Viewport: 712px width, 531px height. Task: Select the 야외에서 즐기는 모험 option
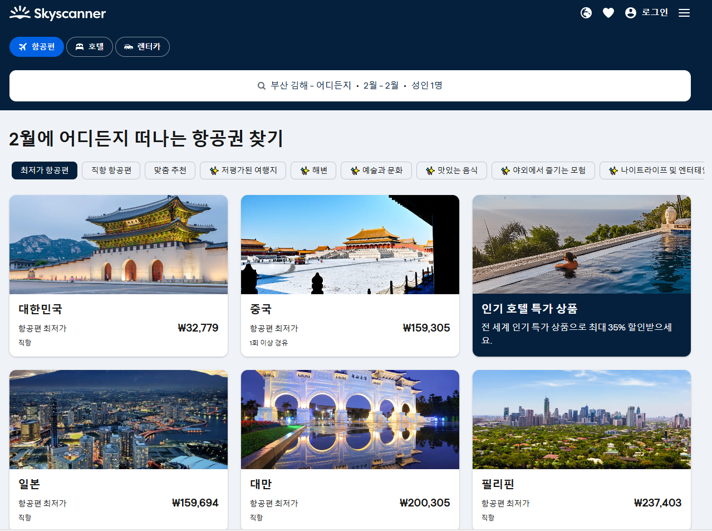[543, 170]
